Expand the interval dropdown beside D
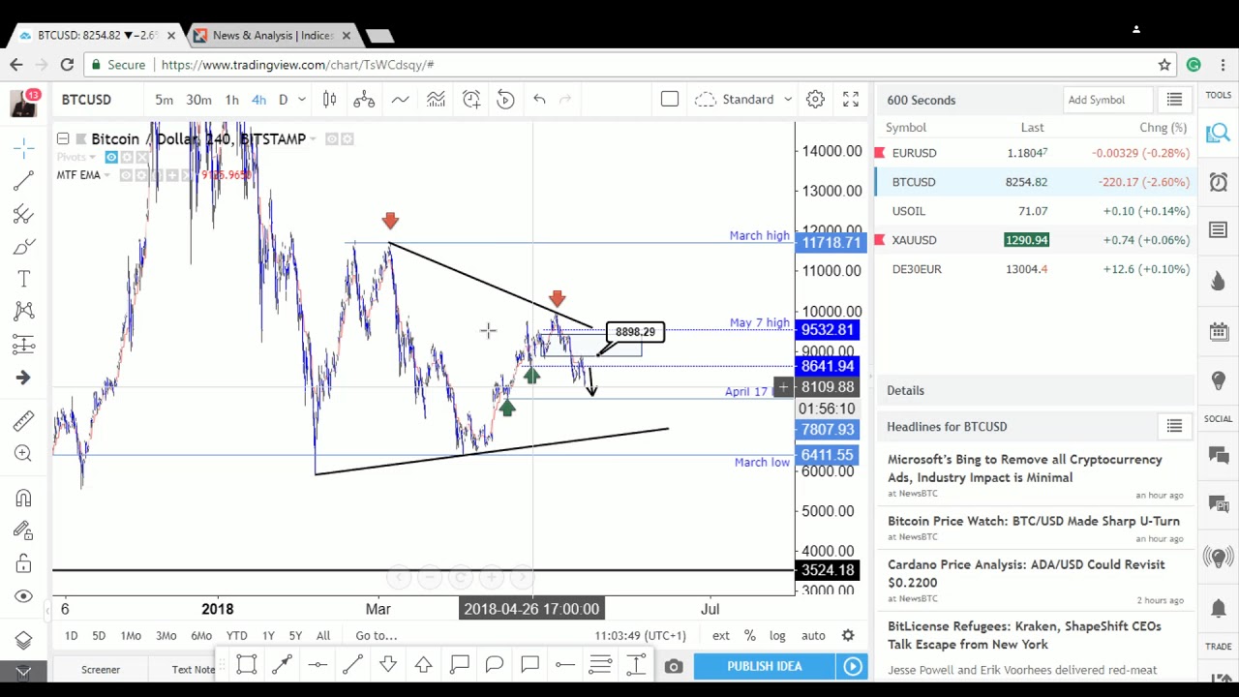Image resolution: width=1239 pixels, height=697 pixels. (x=302, y=100)
